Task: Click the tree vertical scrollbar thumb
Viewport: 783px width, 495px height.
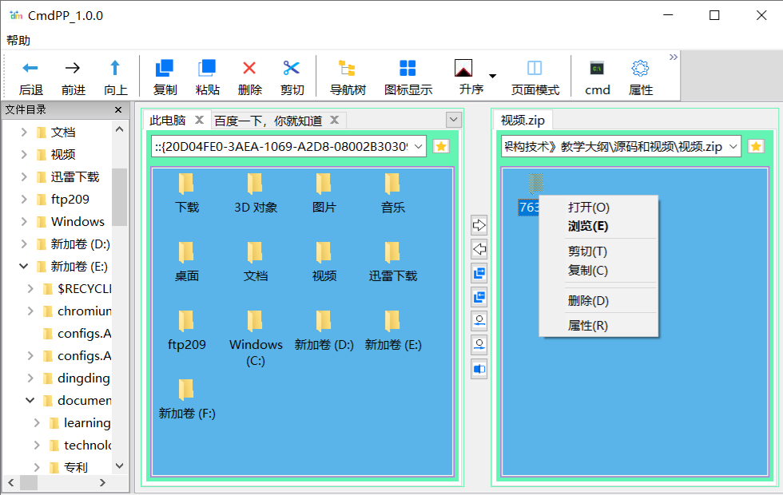Action: (x=119, y=196)
